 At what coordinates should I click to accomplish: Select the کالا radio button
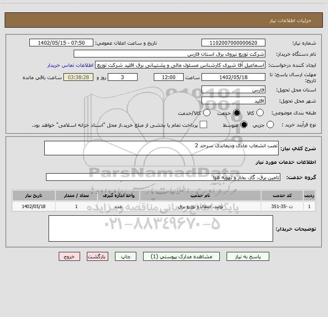(260, 113)
